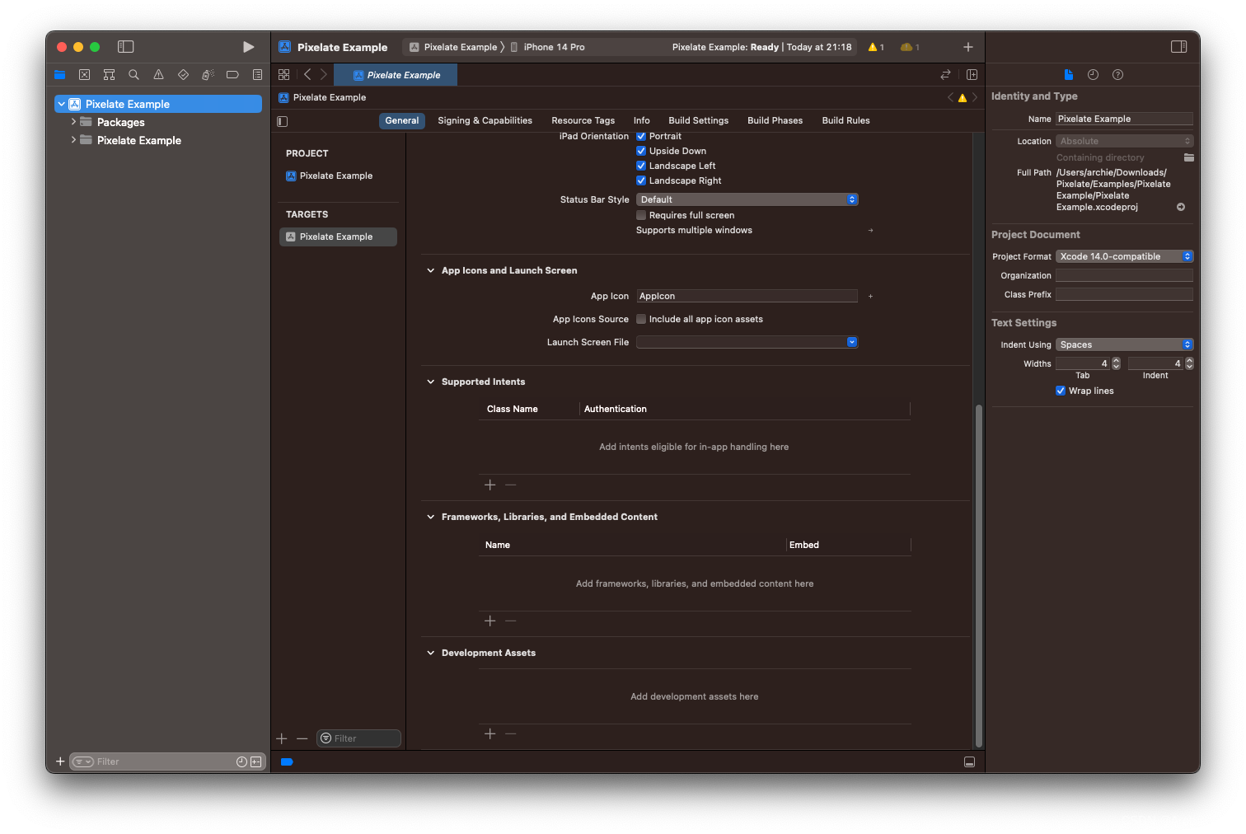1246x834 pixels.
Task: Enable Requires full screen
Action: point(641,215)
